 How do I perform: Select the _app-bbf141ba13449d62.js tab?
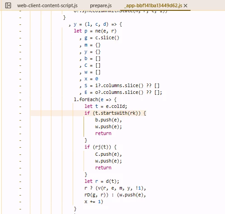[x=153, y=5]
